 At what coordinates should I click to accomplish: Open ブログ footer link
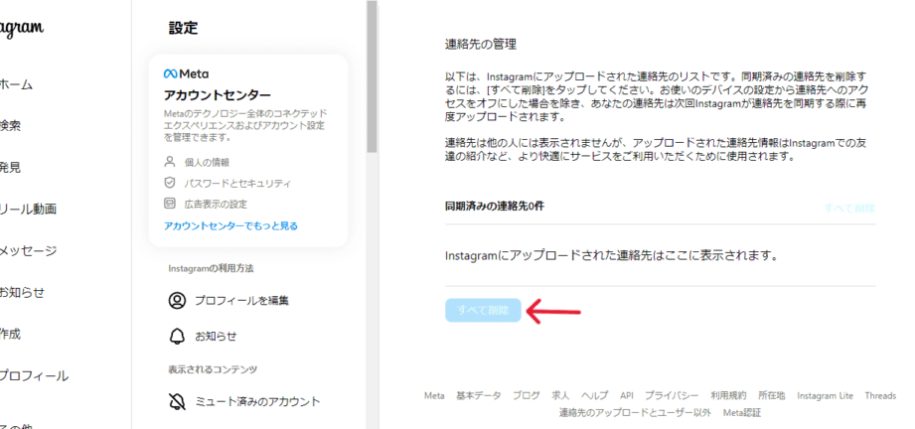527,395
